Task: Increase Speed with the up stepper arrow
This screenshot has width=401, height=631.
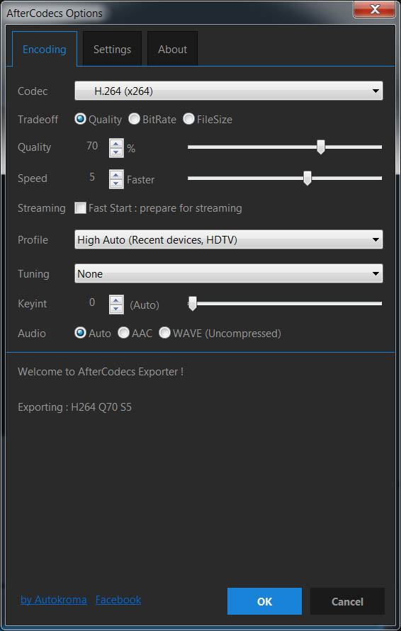Action: (x=116, y=175)
